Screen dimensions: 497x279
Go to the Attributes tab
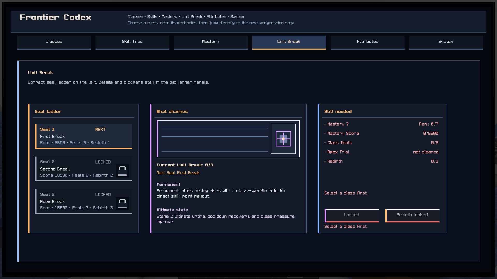368,42
